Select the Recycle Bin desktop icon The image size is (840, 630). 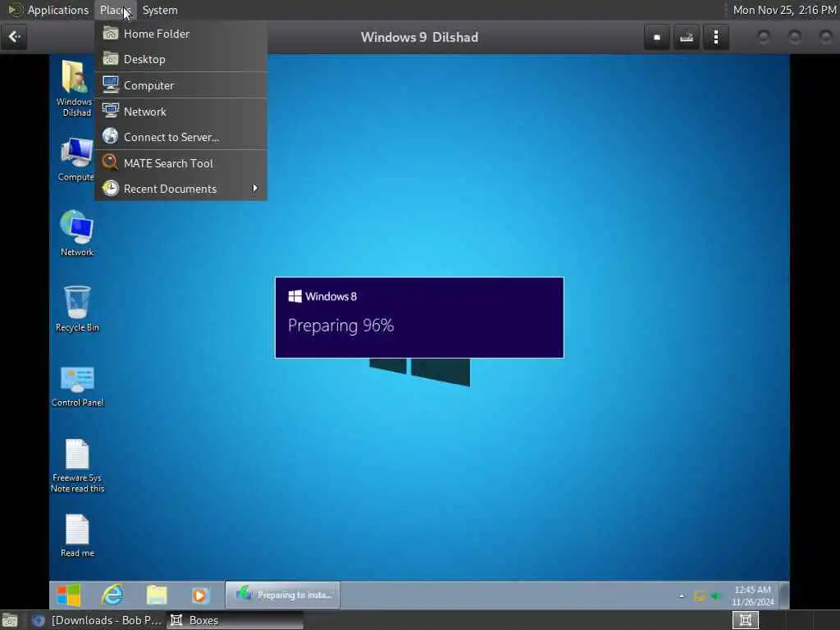click(77, 308)
